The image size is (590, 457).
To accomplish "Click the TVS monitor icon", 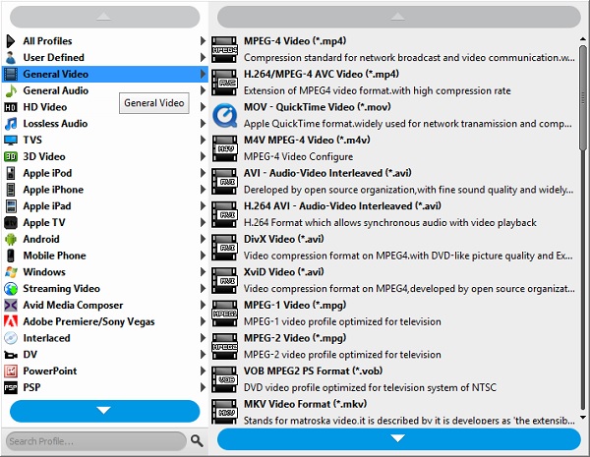I will pyautogui.click(x=11, y=140).
